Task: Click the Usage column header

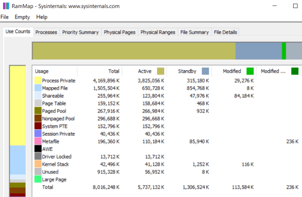Action: (42, 71)
